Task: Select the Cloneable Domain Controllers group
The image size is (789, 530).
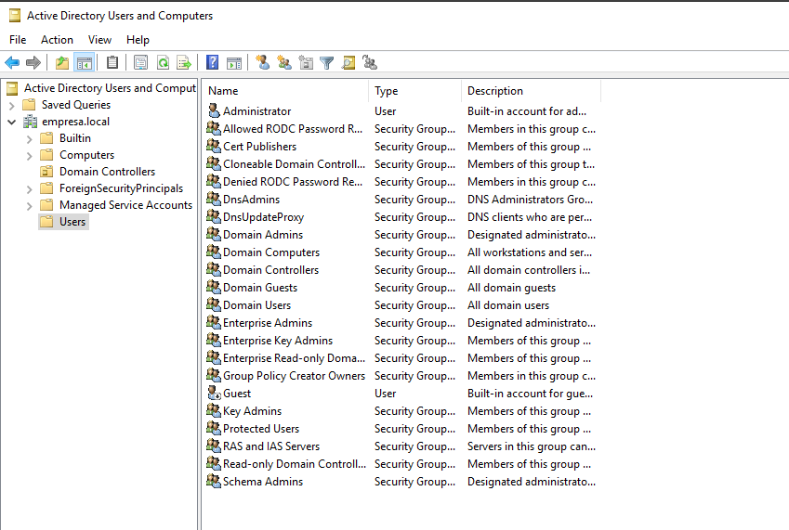Action: click(294, 163)
